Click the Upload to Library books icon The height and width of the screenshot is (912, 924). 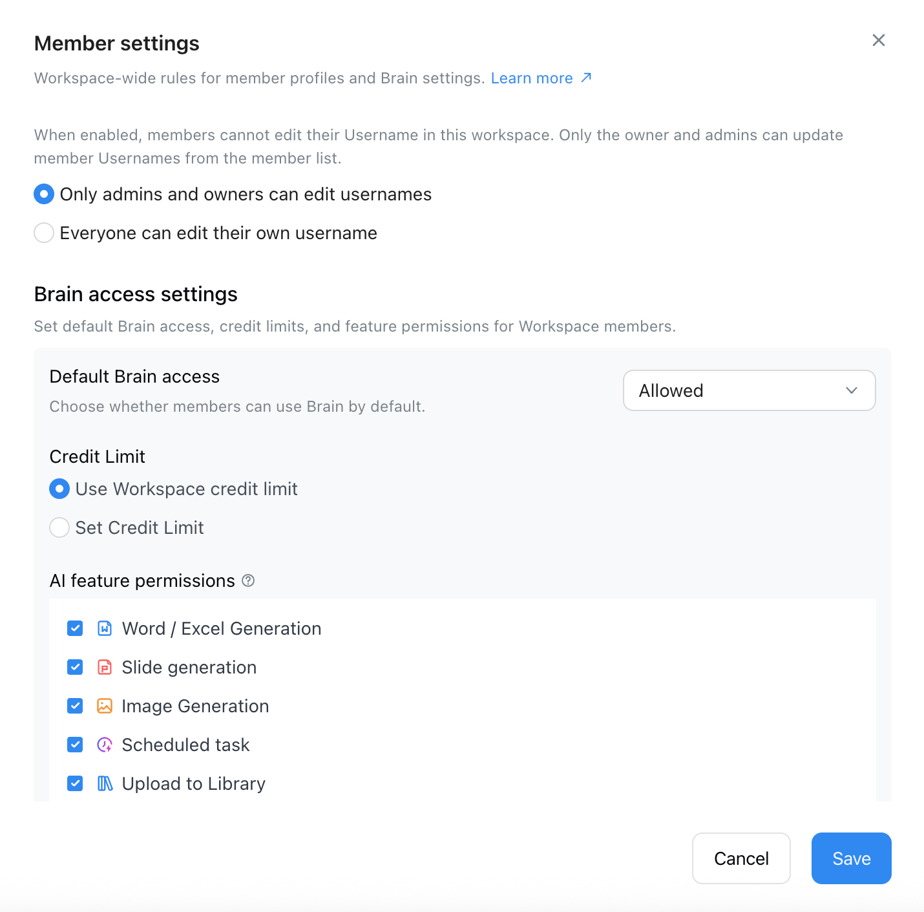105,783
